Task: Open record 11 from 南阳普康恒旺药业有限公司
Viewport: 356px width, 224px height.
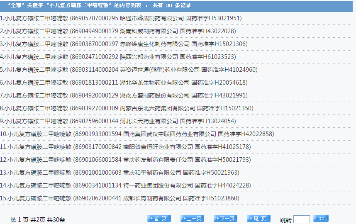Action: pyautogui.click(x=125, y=147)
